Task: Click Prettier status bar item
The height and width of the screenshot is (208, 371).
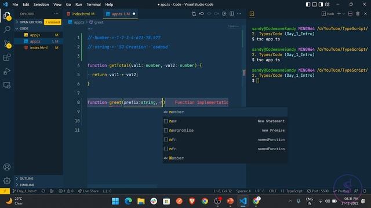Action: 341,191
